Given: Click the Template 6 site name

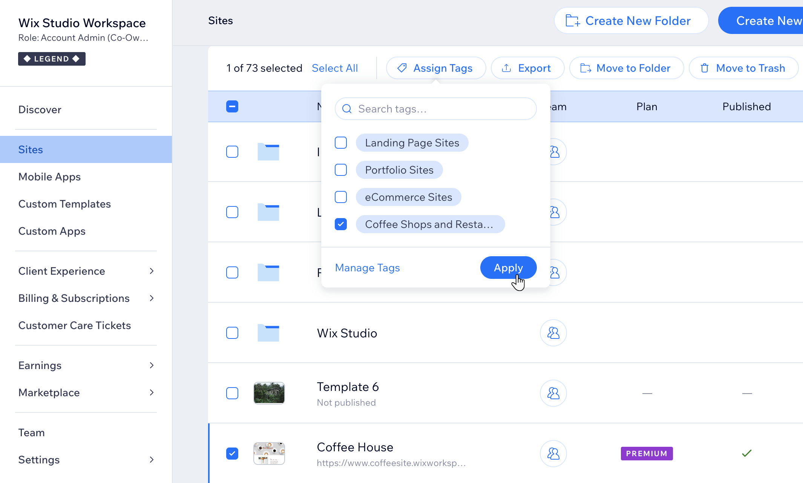Looking at the screenshot, I should click(348, 387).
